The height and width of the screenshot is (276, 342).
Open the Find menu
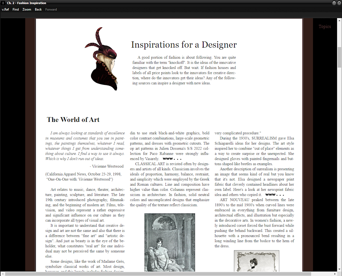tap(16, 10)
